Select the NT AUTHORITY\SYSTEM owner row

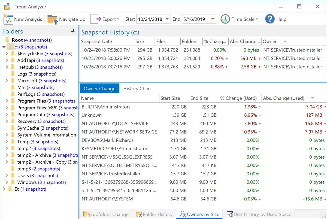(203, 199)
